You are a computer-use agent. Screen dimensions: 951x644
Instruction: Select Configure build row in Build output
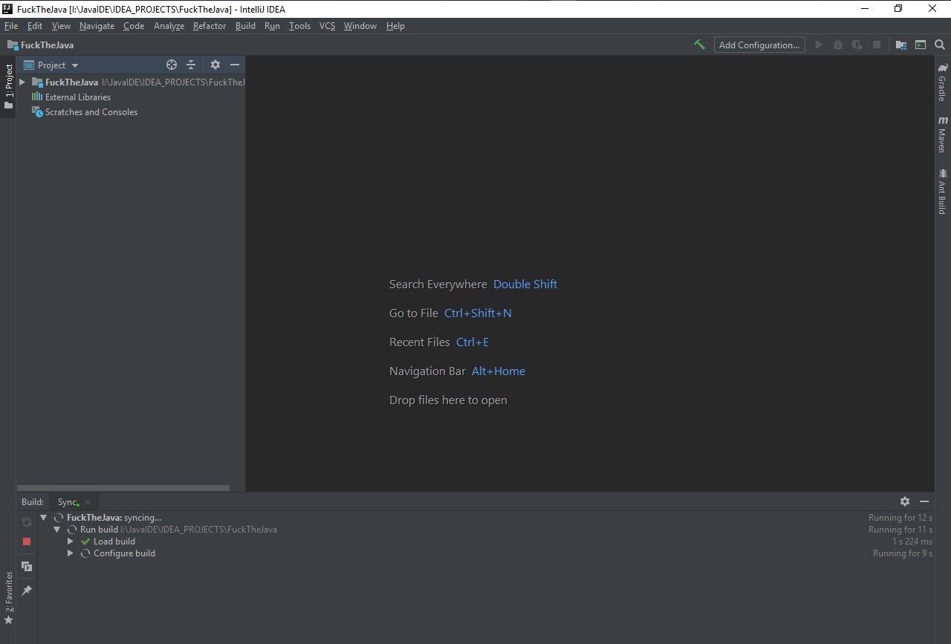[487, 553]
